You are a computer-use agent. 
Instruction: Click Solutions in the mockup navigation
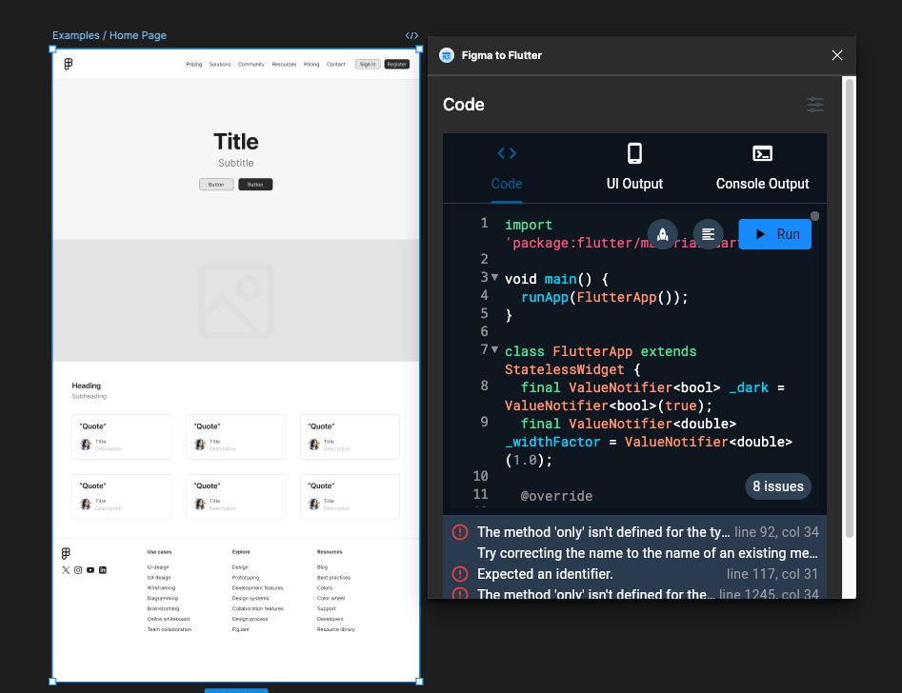pos(220,65)
